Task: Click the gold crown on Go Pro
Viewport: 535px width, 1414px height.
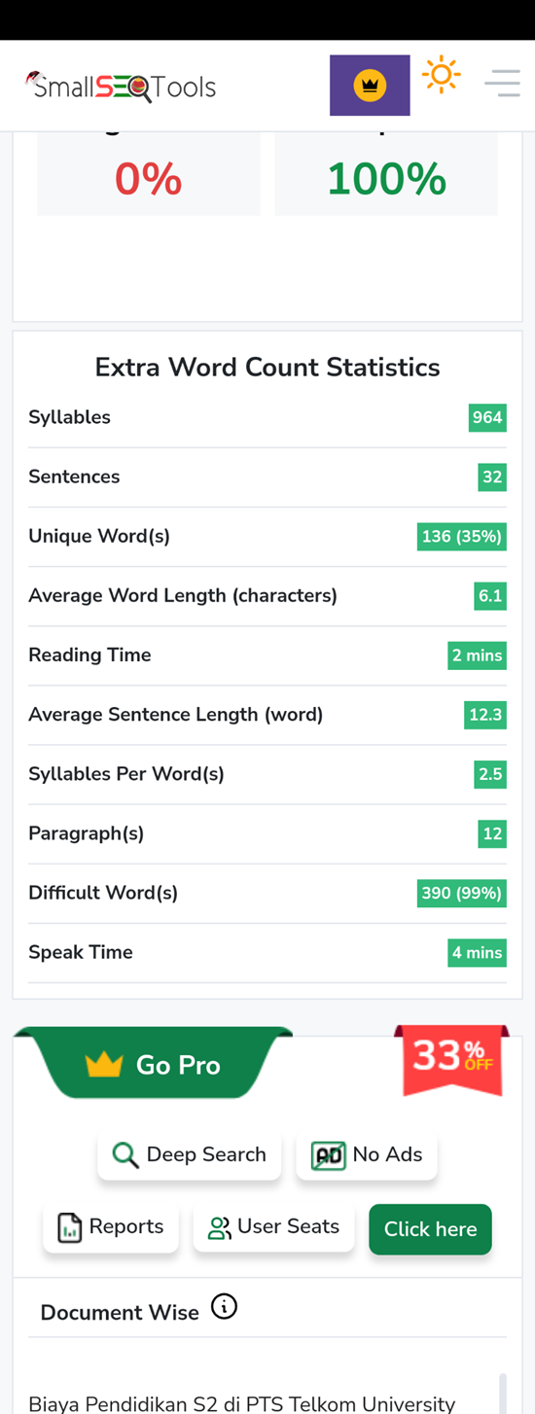Action: tap(104, 1065)
